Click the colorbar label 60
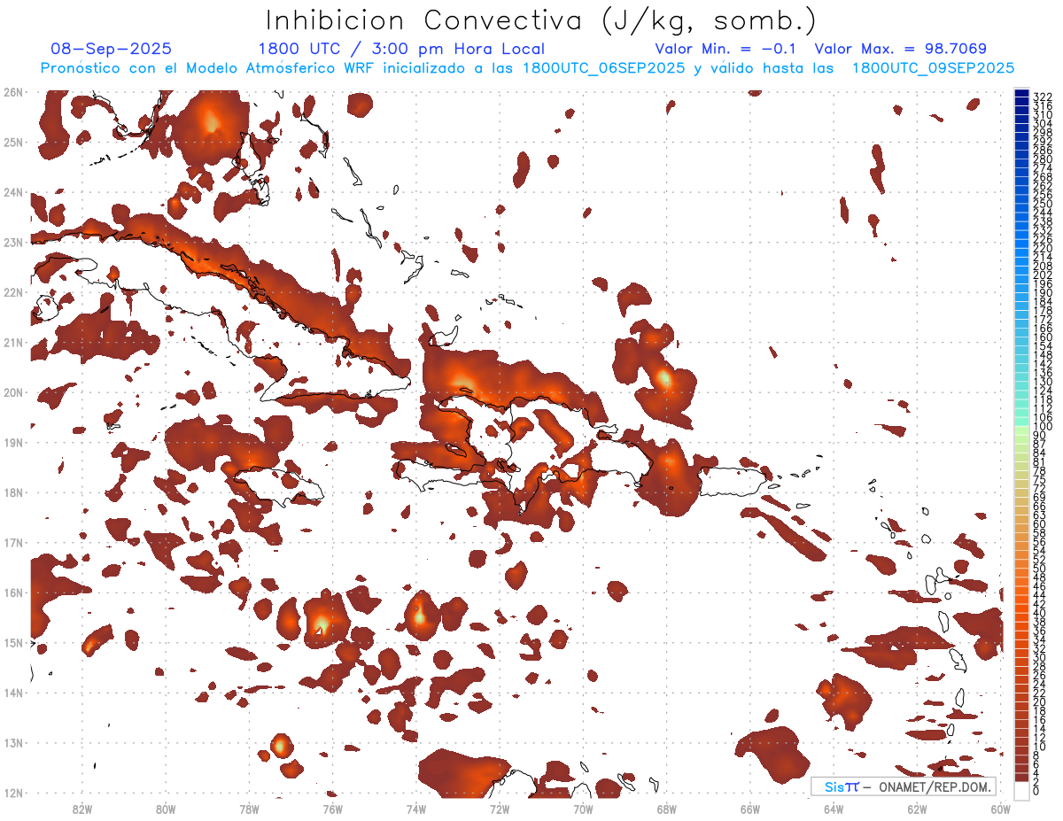This screenshot has width=1063, height=821. click(x=1040, y=524)
